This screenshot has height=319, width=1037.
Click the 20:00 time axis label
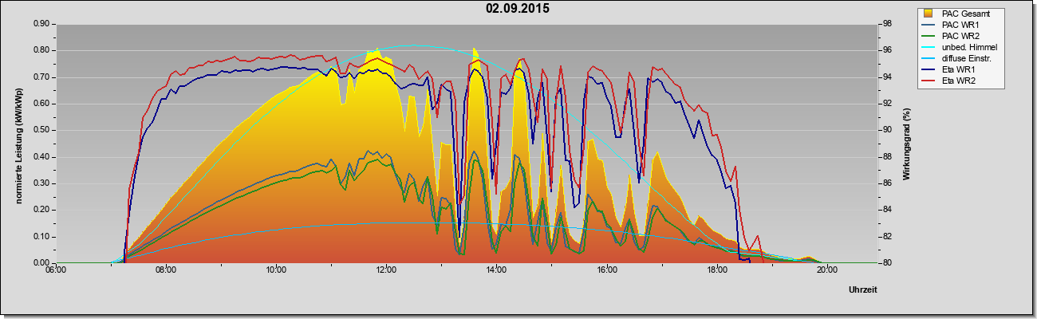click(x=826, y=270)
